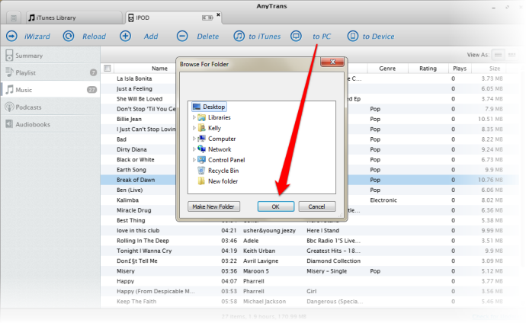Click the Playlist count badge 7
The height and width of the screenshot is (323, 526).
click(x=93, y=72)
